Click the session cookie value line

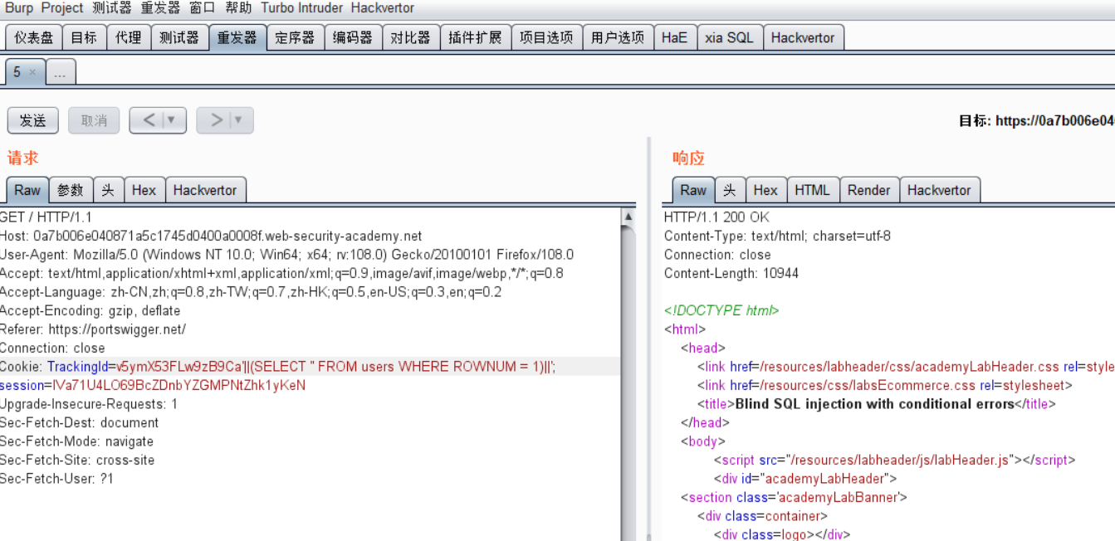(x=153, y=385)
